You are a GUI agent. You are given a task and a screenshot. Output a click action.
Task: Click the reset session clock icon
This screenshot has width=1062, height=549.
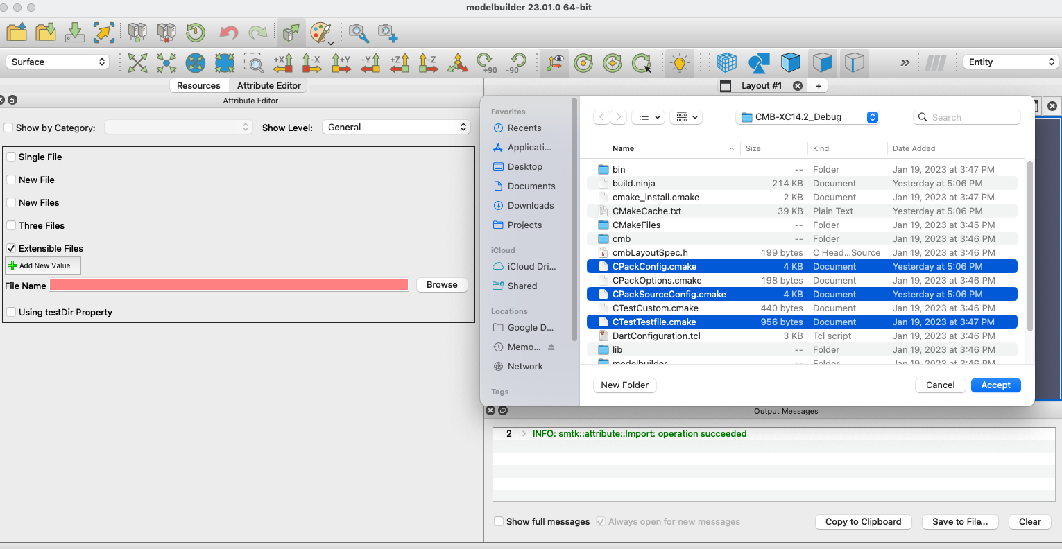(196, 32)
